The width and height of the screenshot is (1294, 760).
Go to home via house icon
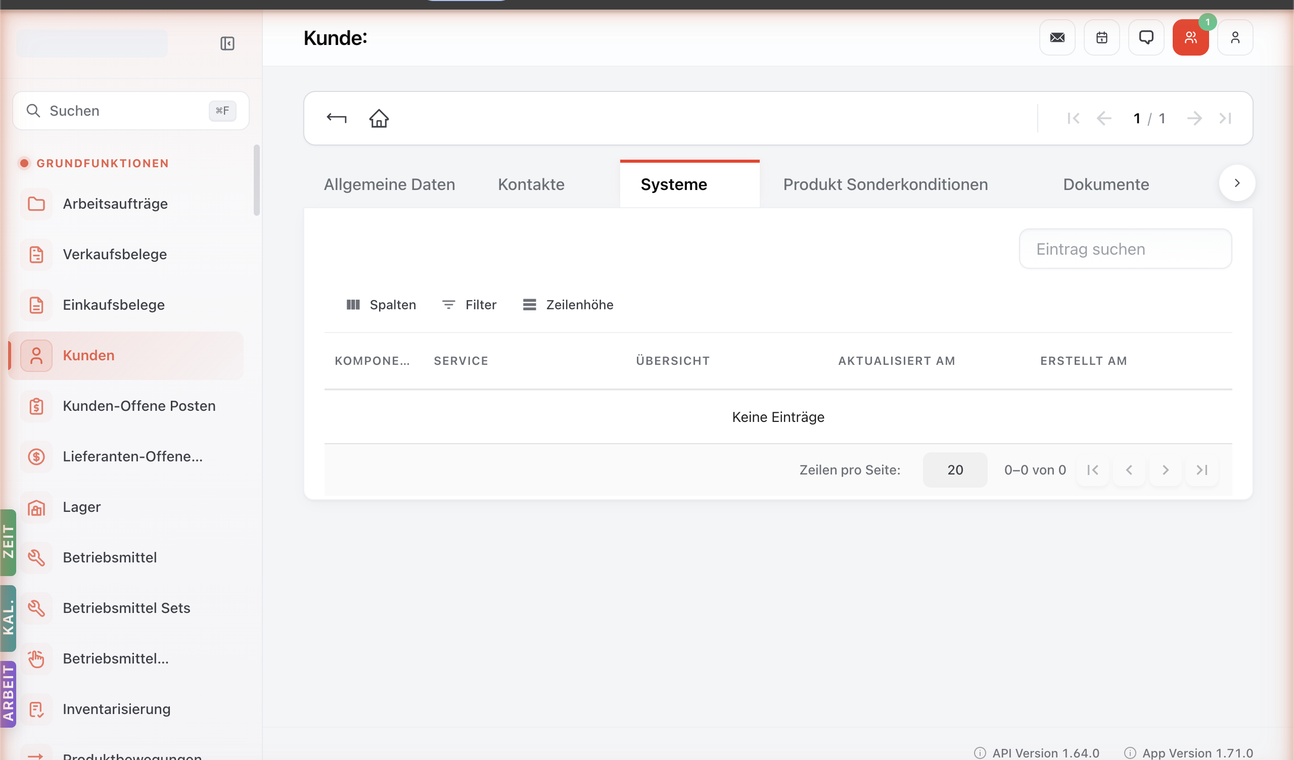379,118
